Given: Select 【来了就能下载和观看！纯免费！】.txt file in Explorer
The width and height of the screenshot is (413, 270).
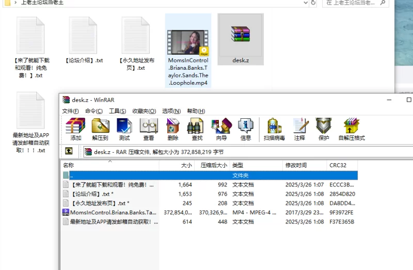Looking at the screenshot, I should point(31,47).
